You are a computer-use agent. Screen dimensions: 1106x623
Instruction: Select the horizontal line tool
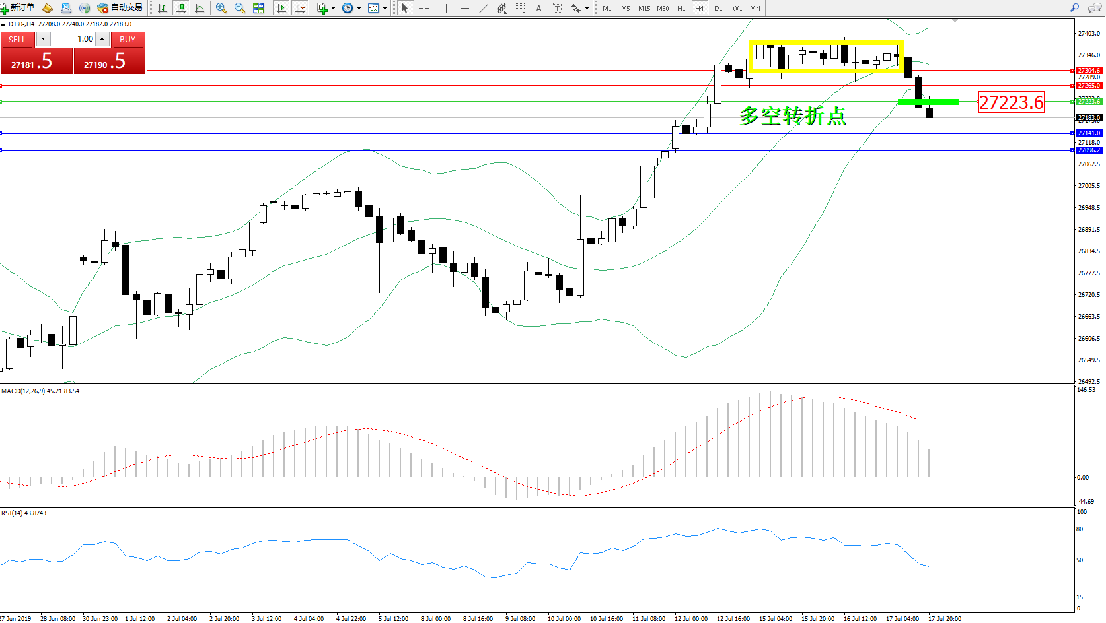465,8
